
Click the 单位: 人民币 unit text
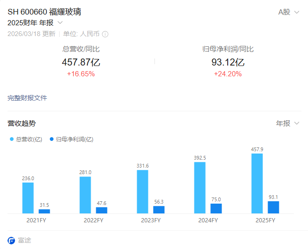[81, 34]
